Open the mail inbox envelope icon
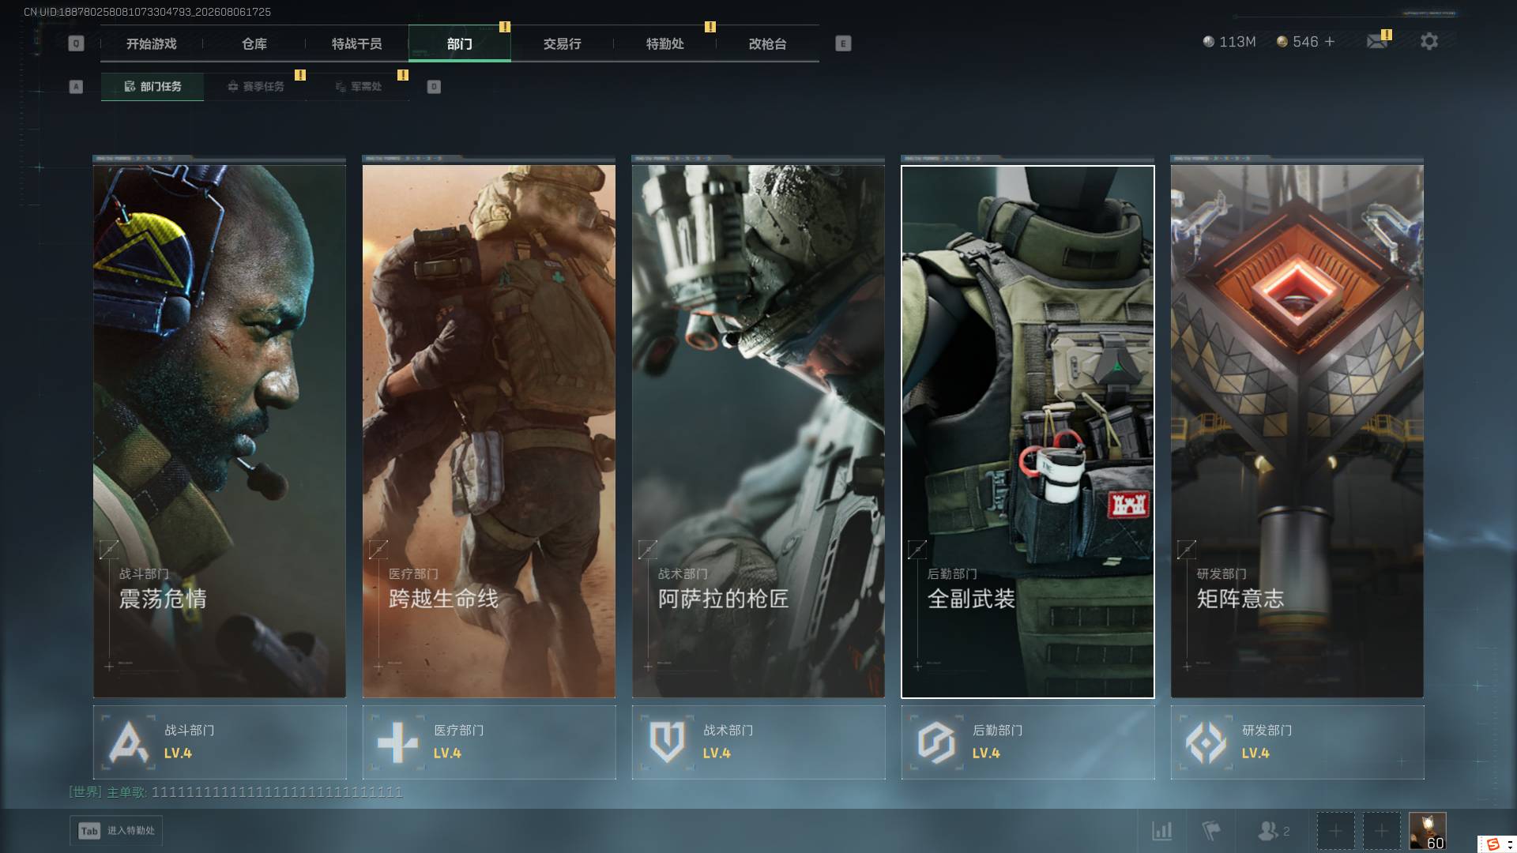 (1377, 41)
